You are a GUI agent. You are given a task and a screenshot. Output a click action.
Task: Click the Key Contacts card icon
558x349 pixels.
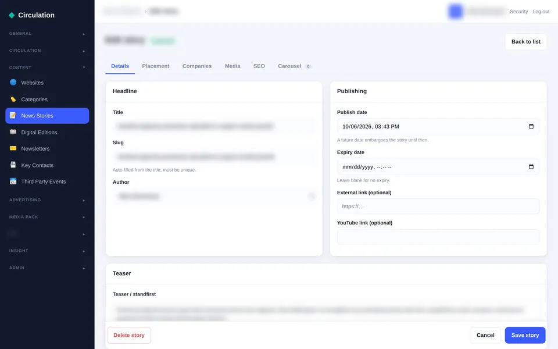pyautogui.click(x=13, y=165)
